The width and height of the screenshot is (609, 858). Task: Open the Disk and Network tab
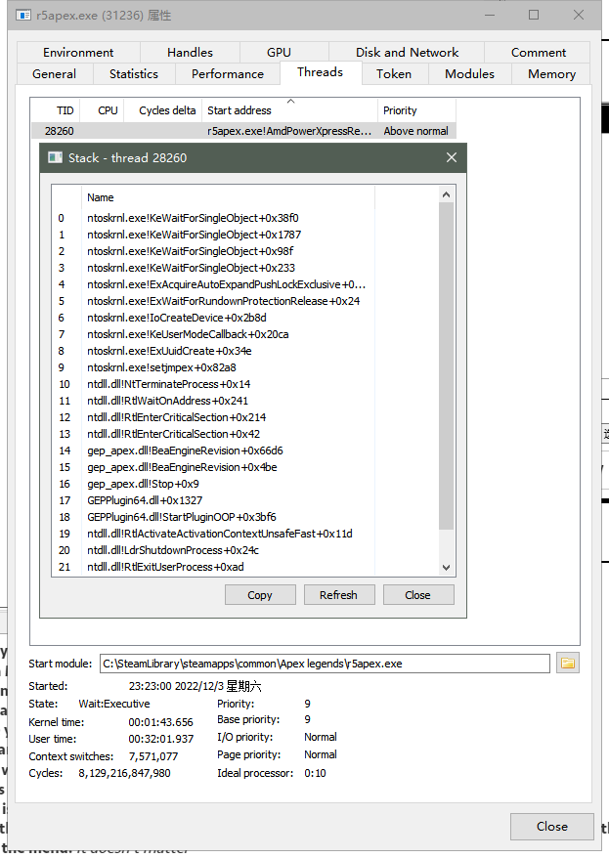coord(407,53)
